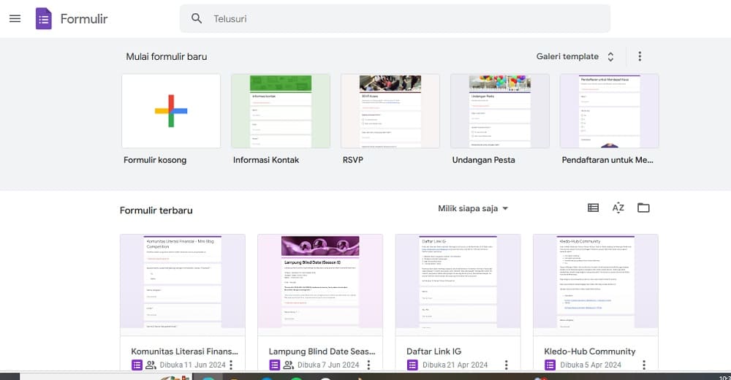Click the Undangan Pesta label
This screenshot has width=731, height=380.
(x=483, y=160)
